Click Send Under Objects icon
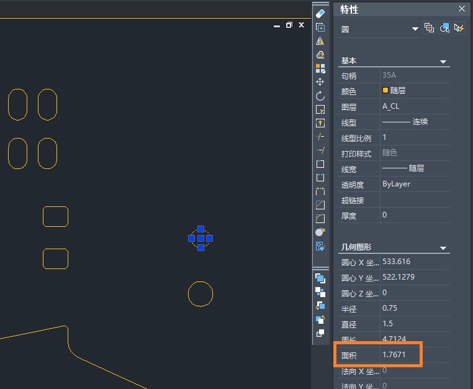Image resolution: width=473 pixels, height=389 pixels. coord(320,319)
